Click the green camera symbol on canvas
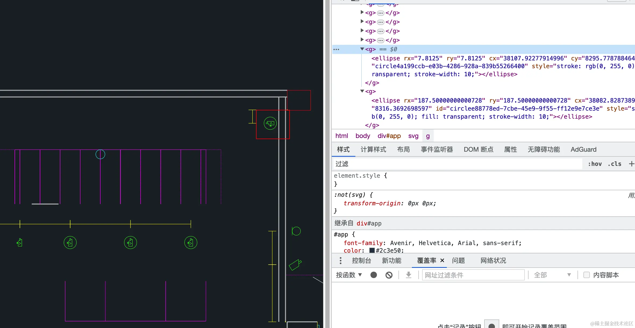The image size is (635, 328). click(295, 265)
